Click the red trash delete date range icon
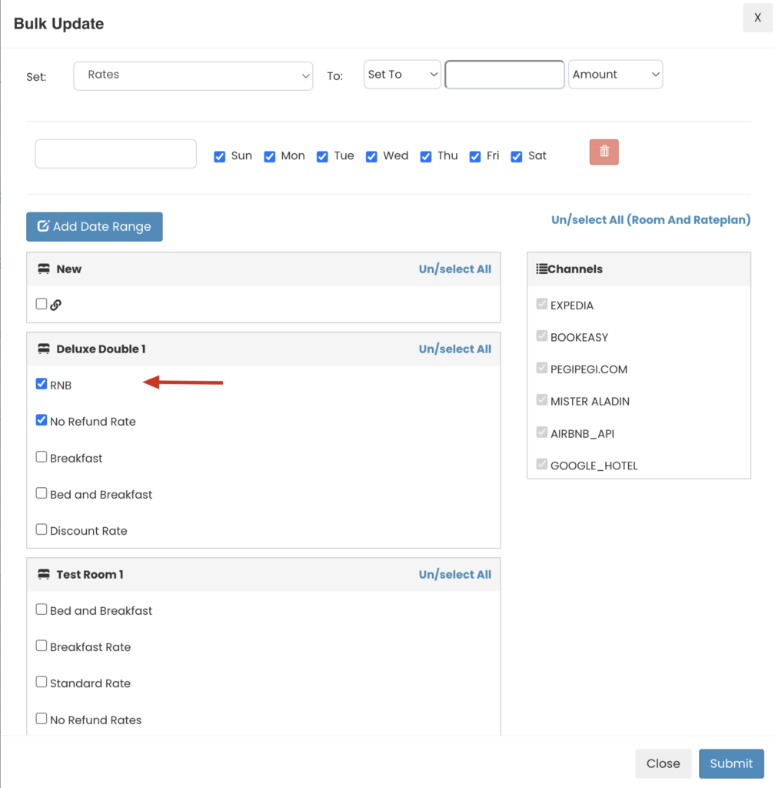This screenshot has height=788, width=775. pos(604,152)
